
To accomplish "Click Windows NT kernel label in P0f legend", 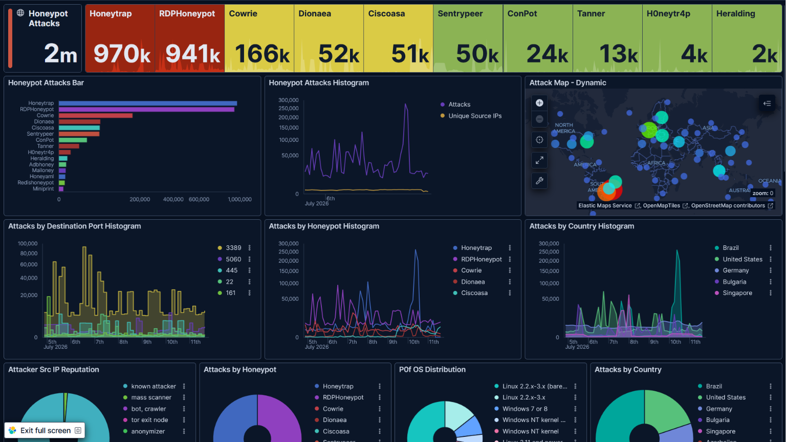I will pyautogui.click(x=531, y=431).
